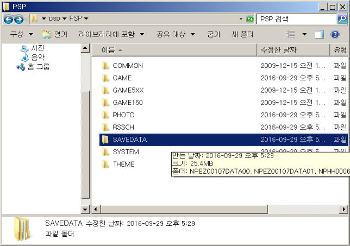Select 홈 그룹 in the navigation pane
350x246 pixels.
(x=39, y=67)
